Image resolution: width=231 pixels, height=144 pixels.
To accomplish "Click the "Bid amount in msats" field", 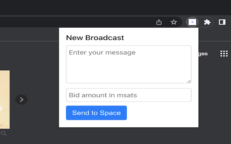I will pos(128,95).
